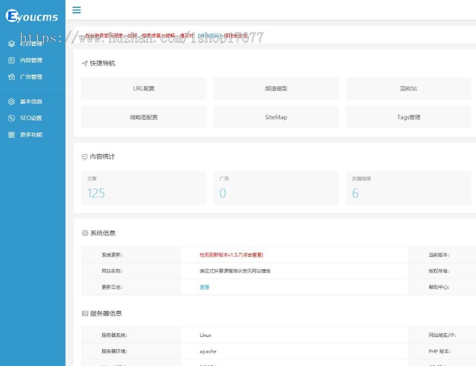This screenshot has height=366, width=476.
Task: Click the Tags管理 shortcut button
Action: (x=409, y=117)
